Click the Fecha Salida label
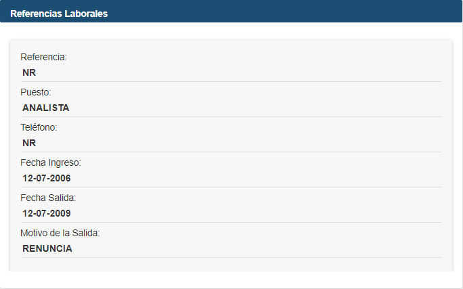This screenshot has height=289, width=463. pos(48,198)
